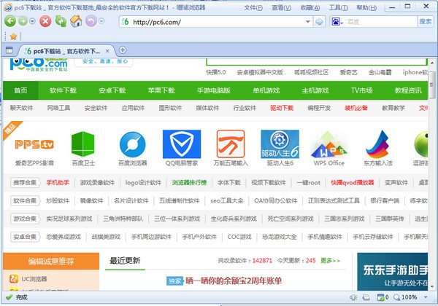This screenshot has height=306, width=438.
Task: Open the 查看(V) menu
Action: point(281,7)
